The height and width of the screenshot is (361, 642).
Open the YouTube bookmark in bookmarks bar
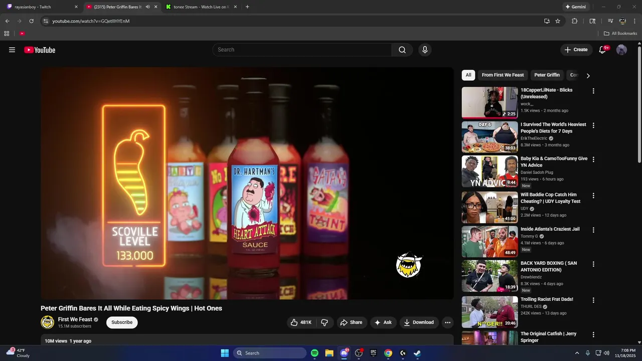coord(22,34)
